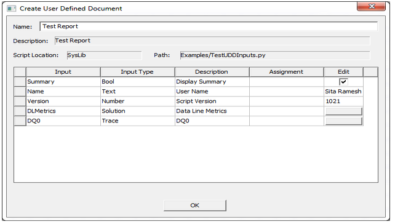
Task: Select the row header for Name row
Action: pyautogui.click(x=20, y=92)
